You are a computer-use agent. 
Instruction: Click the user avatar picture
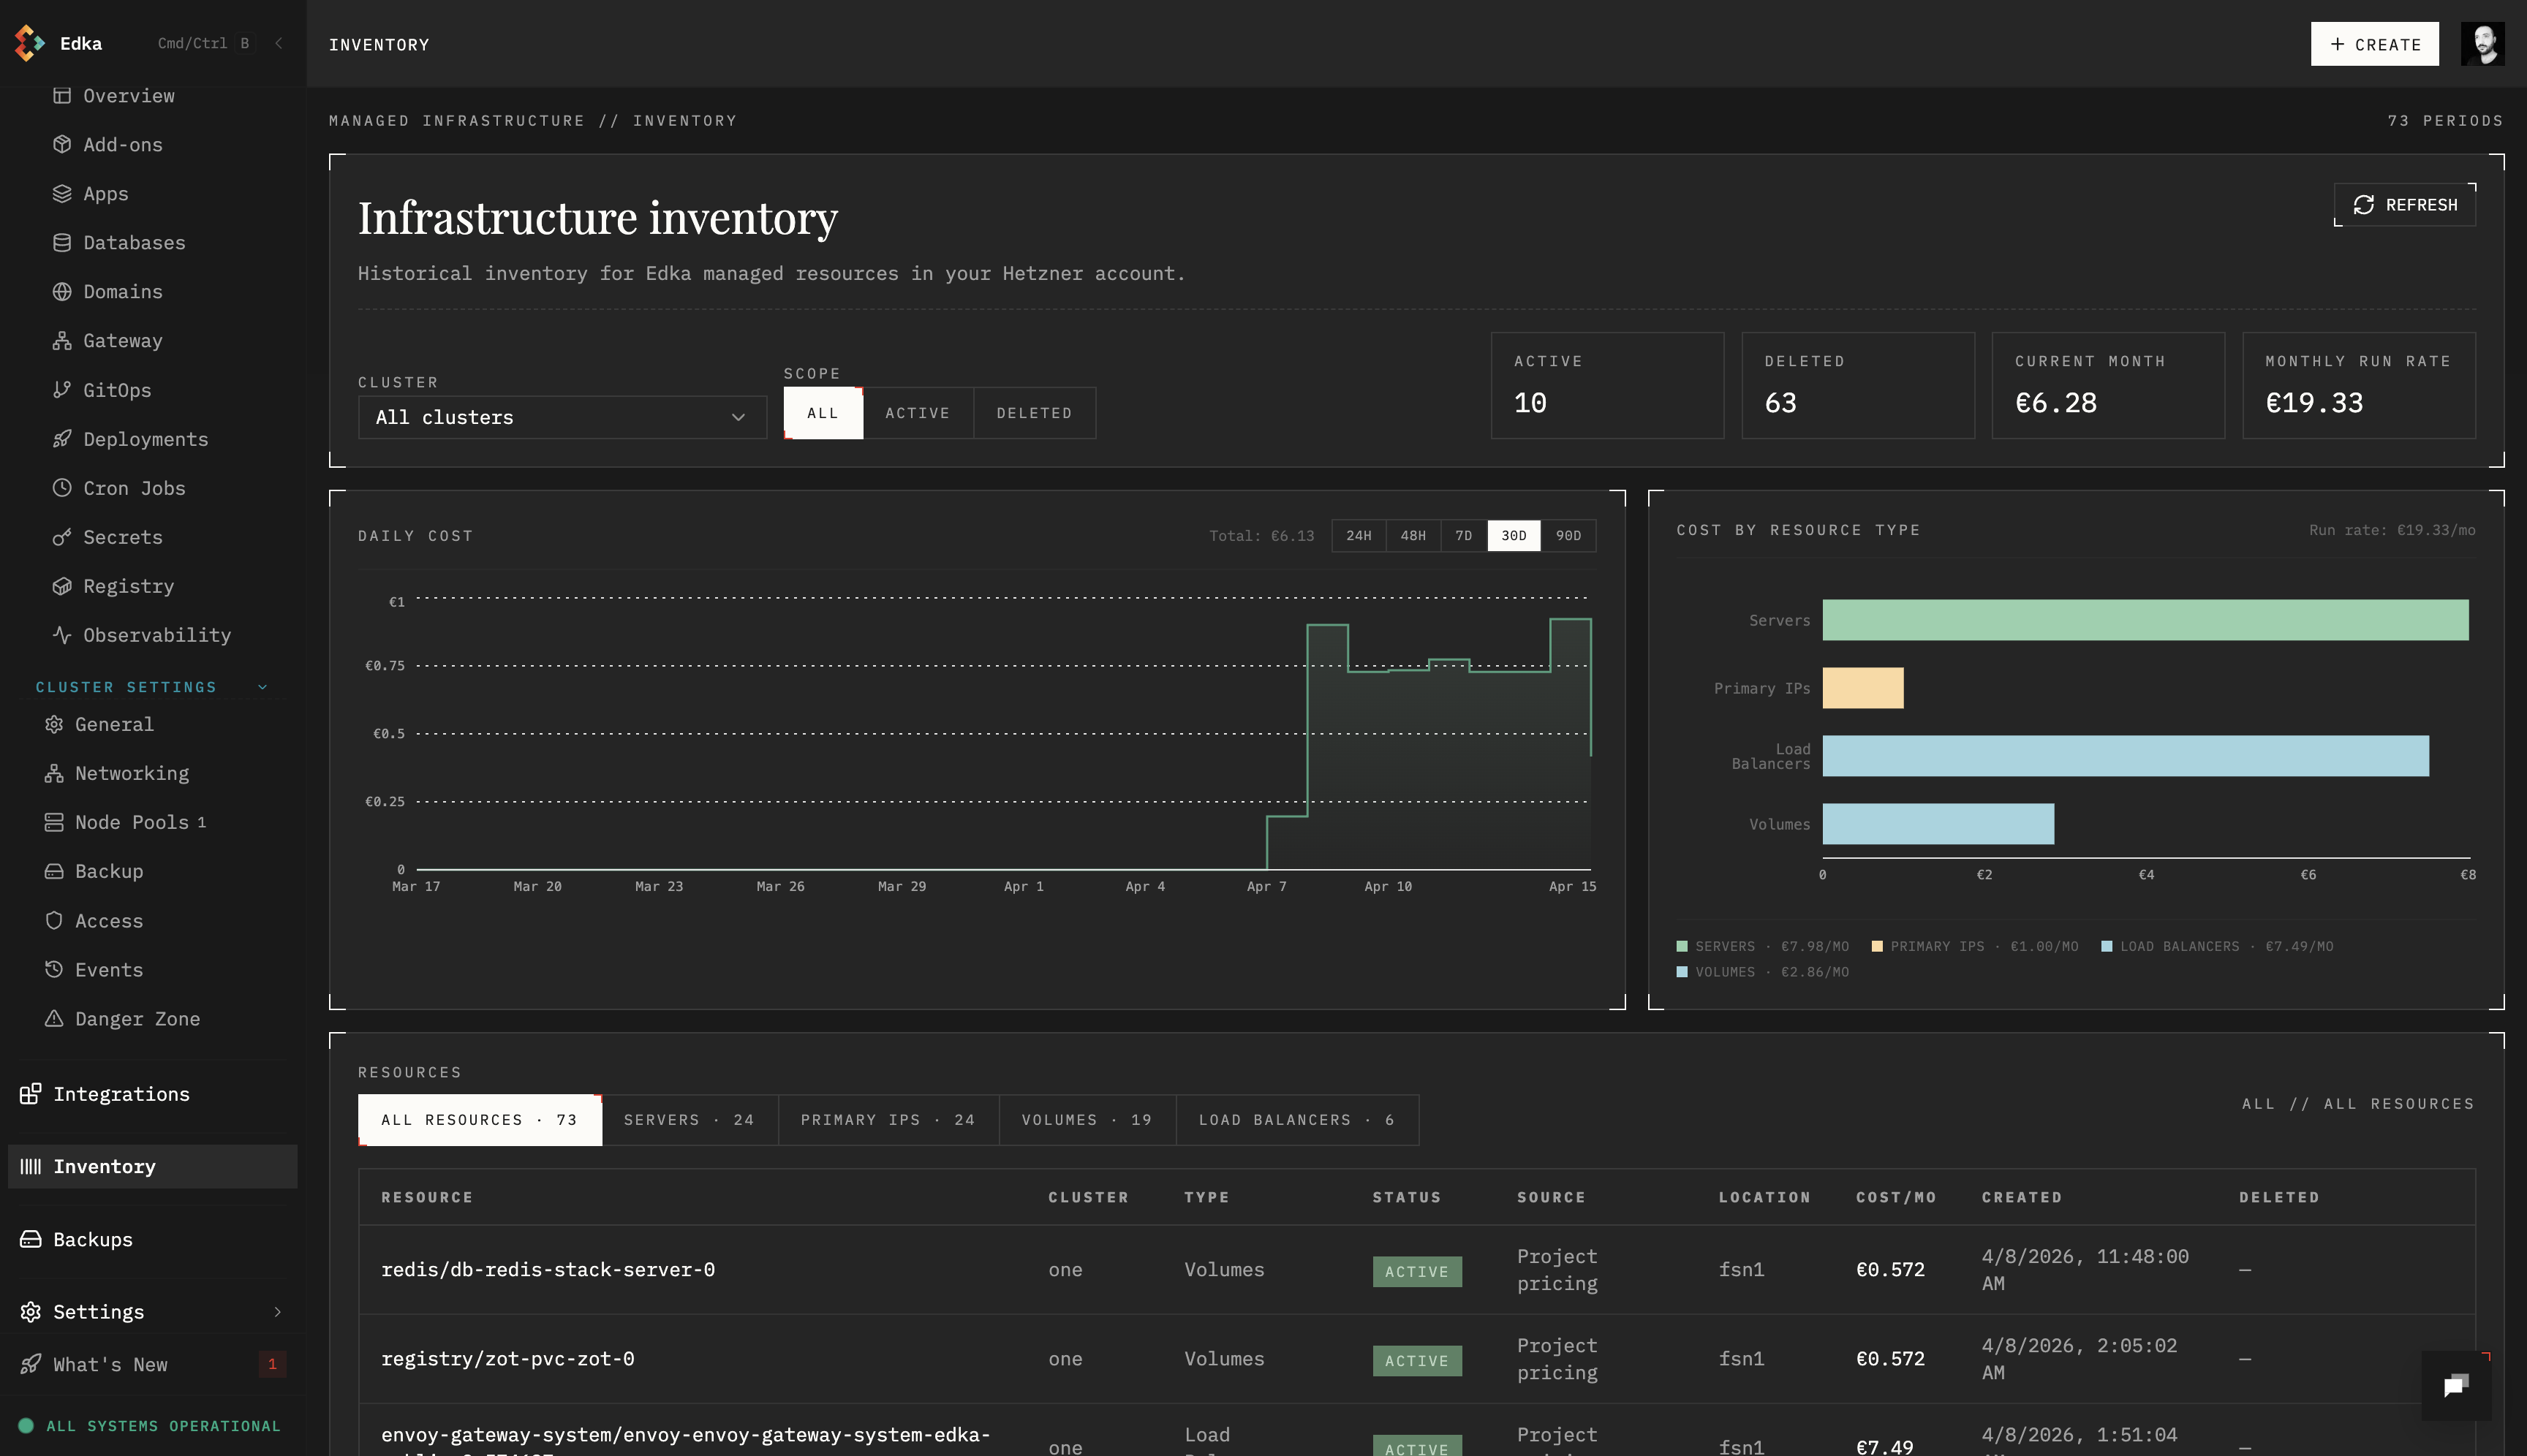pyautogui.click(x=2482, y=44)
